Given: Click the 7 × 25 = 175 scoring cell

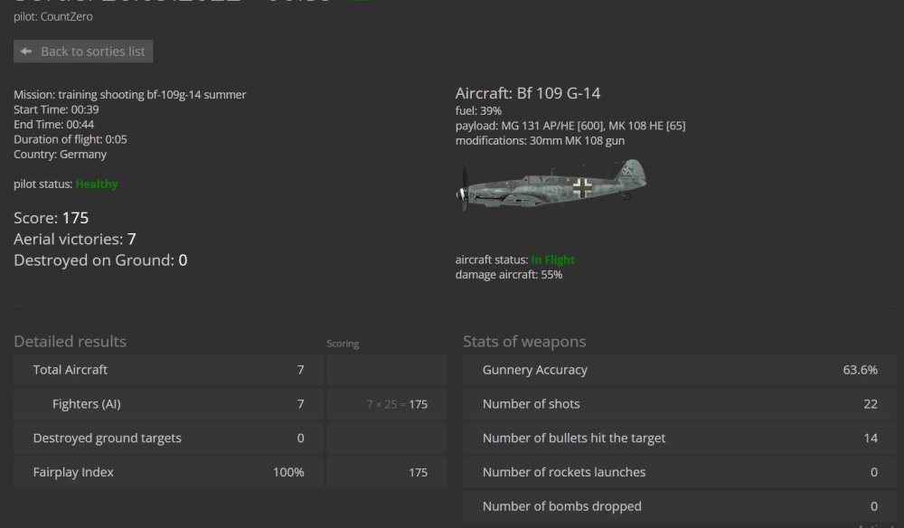Looking at the screenshot, I should [397, 404].
